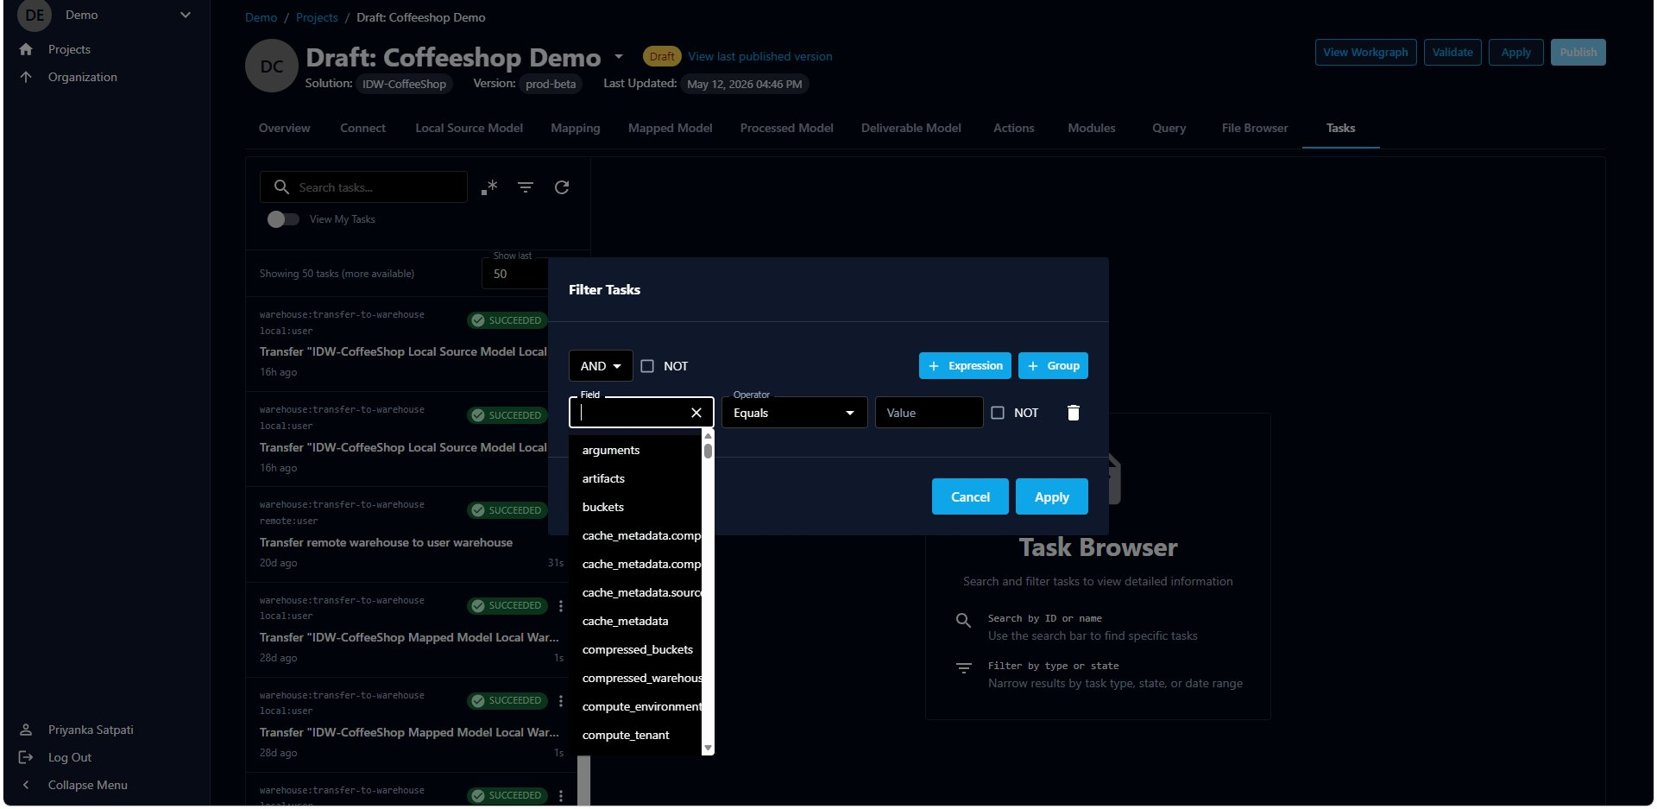1657x809 pixels.
Task: Click the View Workgraph button
Action: 1365,52
